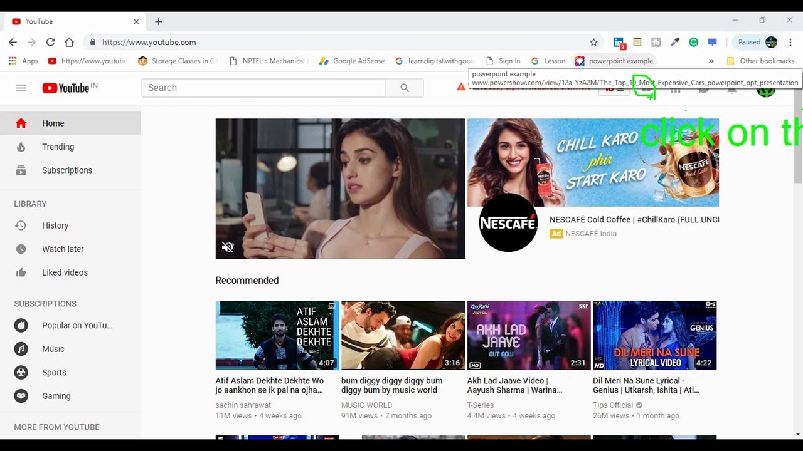Image resolution: width=803 pixels, height=451 pixels.
Task: Play the Nescafe ad video thumbnail
Action: tap(340, 189)
